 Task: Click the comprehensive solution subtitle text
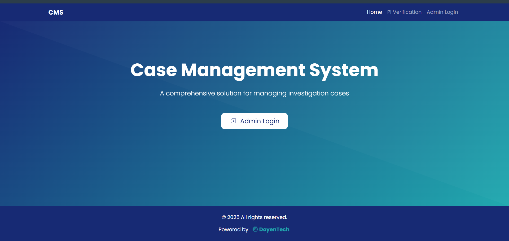(x=254, y=93)
